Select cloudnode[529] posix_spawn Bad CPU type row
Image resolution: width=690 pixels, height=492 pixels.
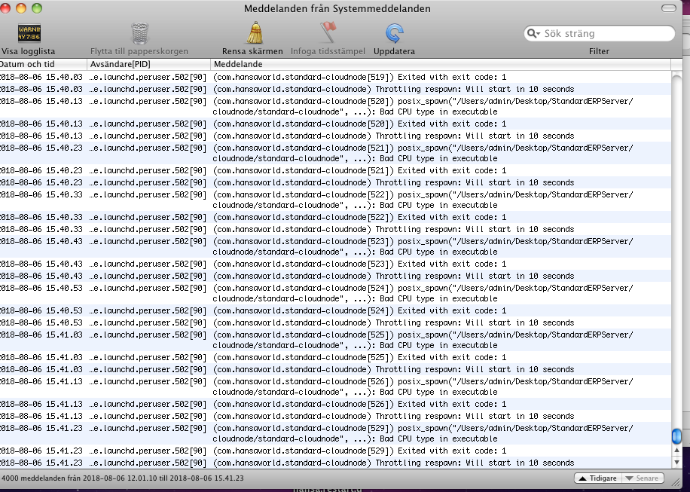coord(335,432)
